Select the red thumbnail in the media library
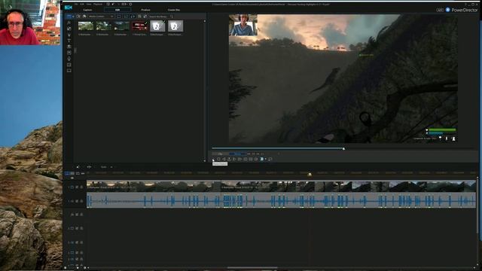482x271 pixels. 139,26
